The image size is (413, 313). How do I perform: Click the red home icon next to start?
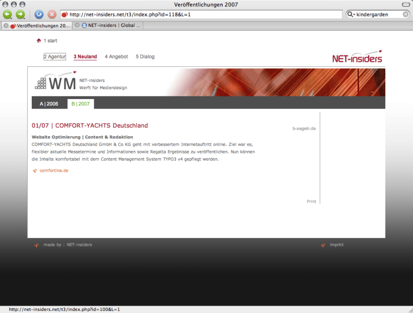tap(39, 40)
